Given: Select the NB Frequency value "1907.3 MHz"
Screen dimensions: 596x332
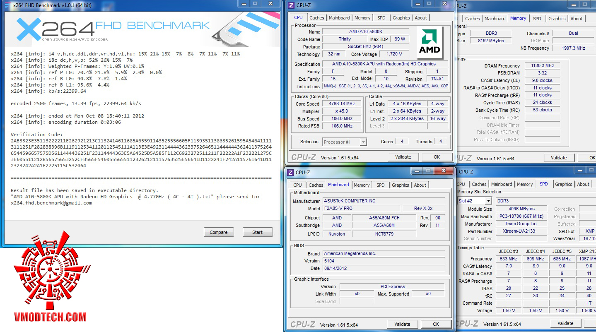Looking at the screenshot, I should (x=574, y=48).
